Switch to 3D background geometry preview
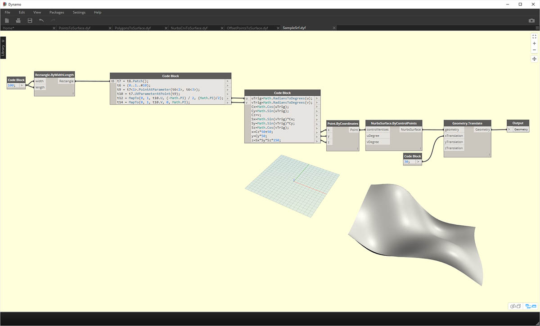The width and height of the screenshot is (540, 326). [x=515, y=306]
